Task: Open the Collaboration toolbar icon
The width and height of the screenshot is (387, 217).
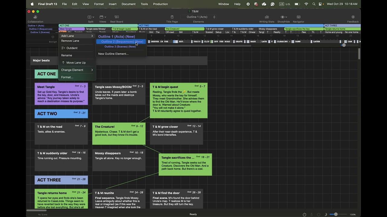Action: (x=35, y=17)
